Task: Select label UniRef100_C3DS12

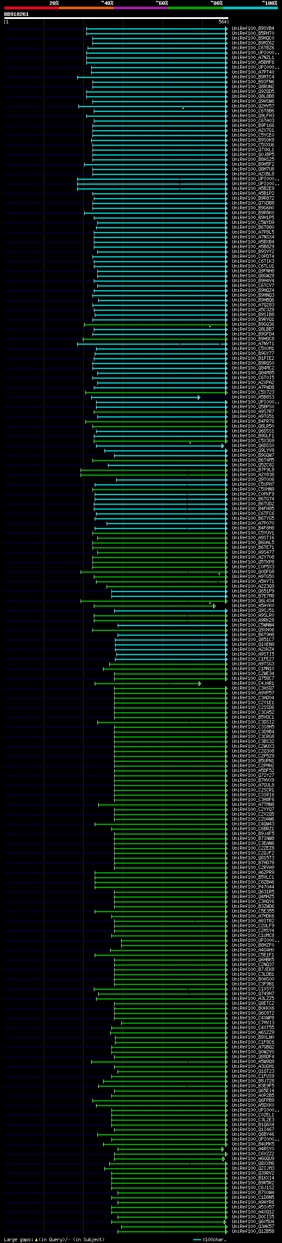Action: coord(253,722)
